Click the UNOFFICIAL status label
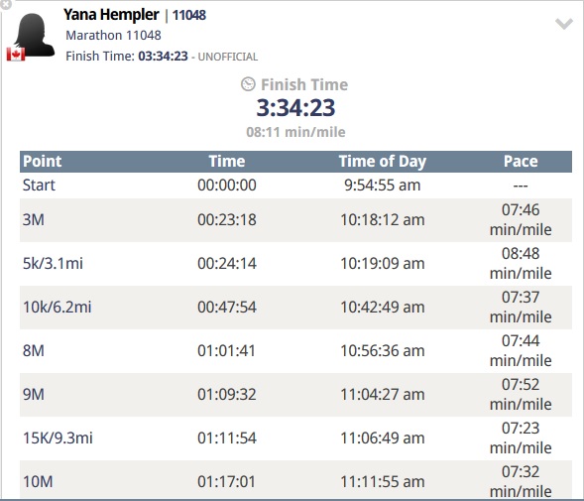This screenshot has width=584, height=501. (x=228, y=57)
